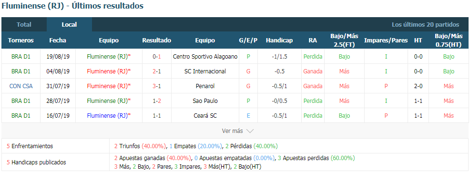Open Los últimos 20 partidos selector
The height and width of the screenshot is (172, 470).
click(x=425, y=25)
